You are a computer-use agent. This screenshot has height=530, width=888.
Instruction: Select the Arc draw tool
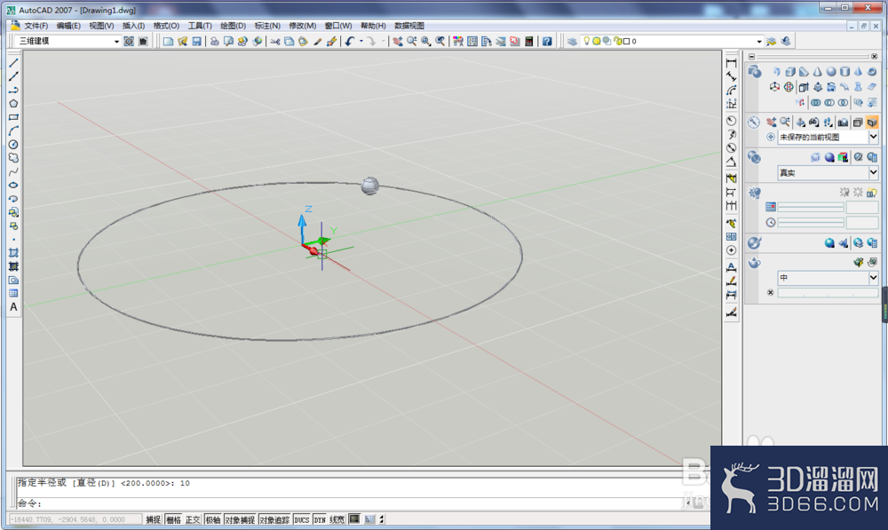13,131
